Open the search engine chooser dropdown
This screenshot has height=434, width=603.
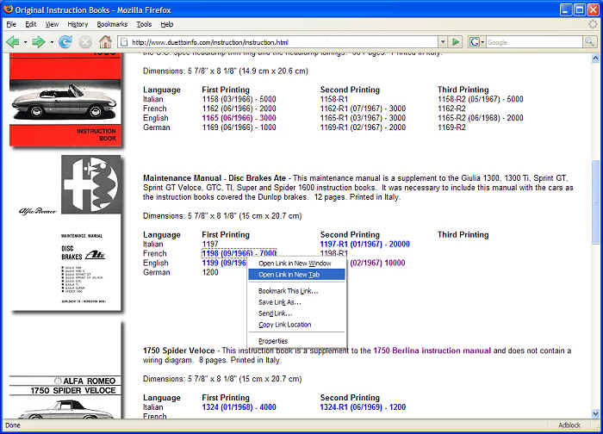[x=482, y=42]
